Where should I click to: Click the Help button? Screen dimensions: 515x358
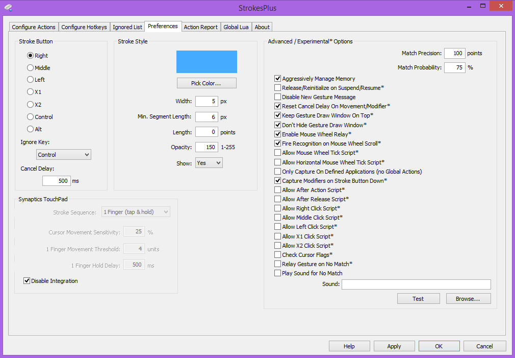(349, 346)
